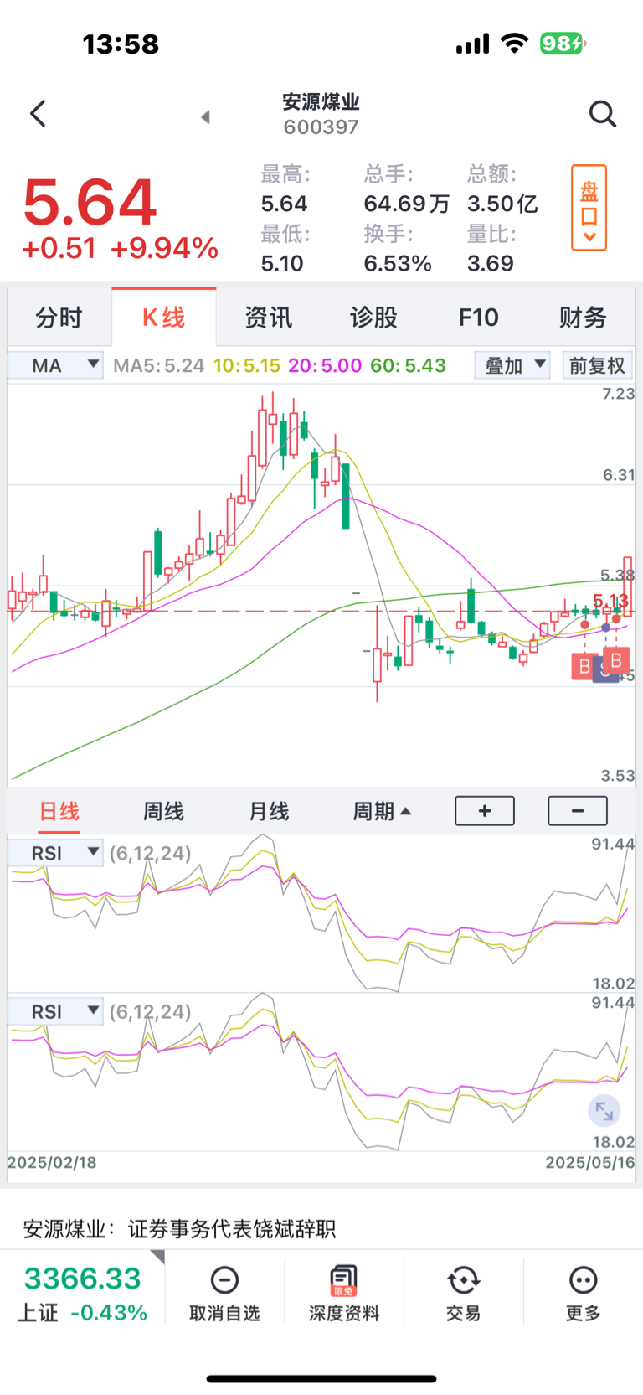Tap the chart start date 2025/02/18
The height and width of the screenshot is (1395, 643).
pyautogui.click(x=52, y=1162)
